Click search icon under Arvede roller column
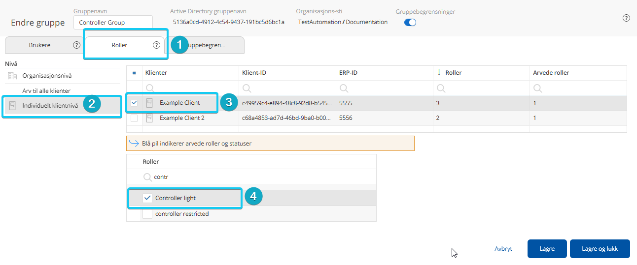The width and height of the screenshot is (637, 265). (x=538, y=88)
